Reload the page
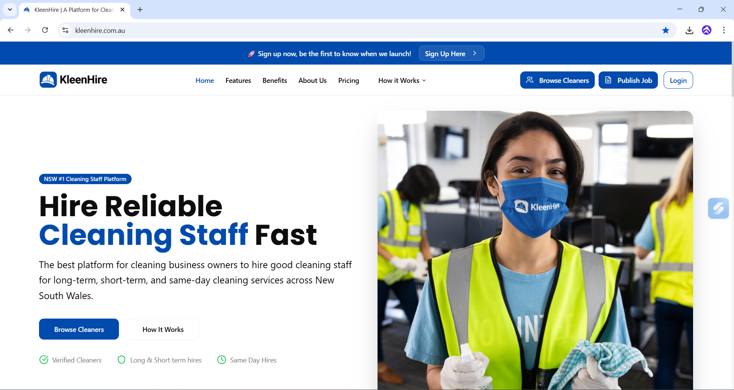 [x=45, y=30]
